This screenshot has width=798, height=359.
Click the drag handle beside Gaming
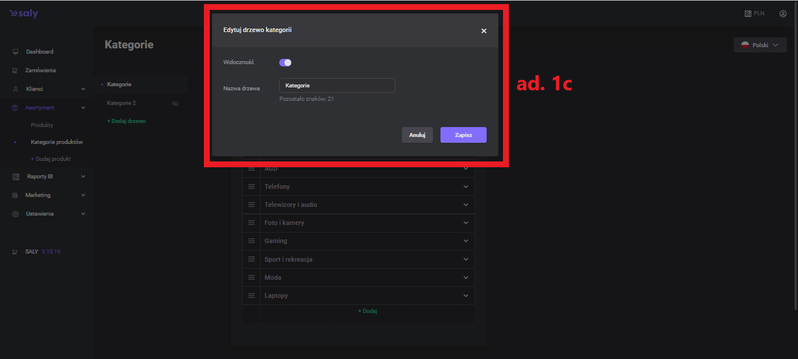[x=252, y=241]
